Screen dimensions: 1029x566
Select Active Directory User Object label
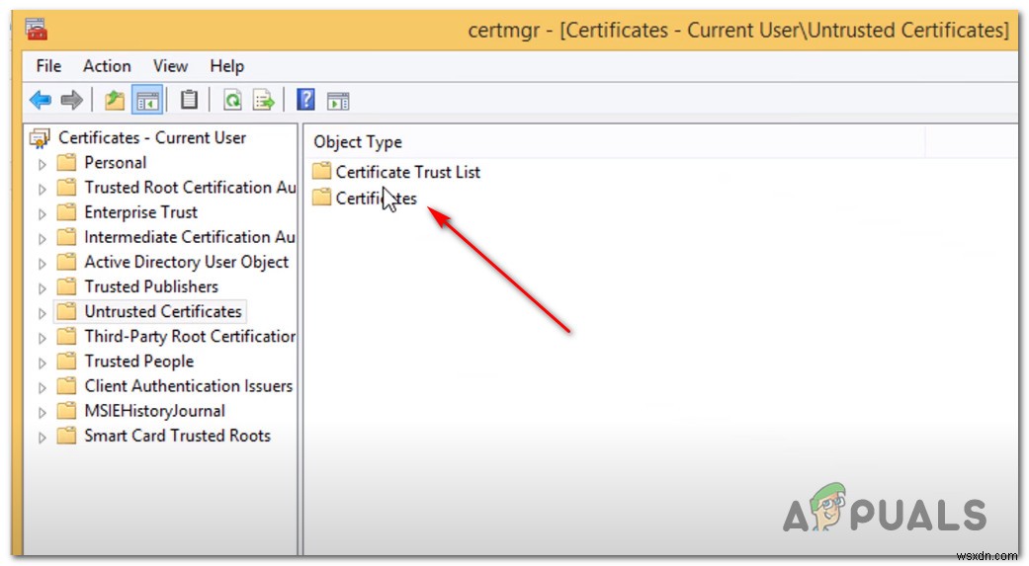(187, 263)
